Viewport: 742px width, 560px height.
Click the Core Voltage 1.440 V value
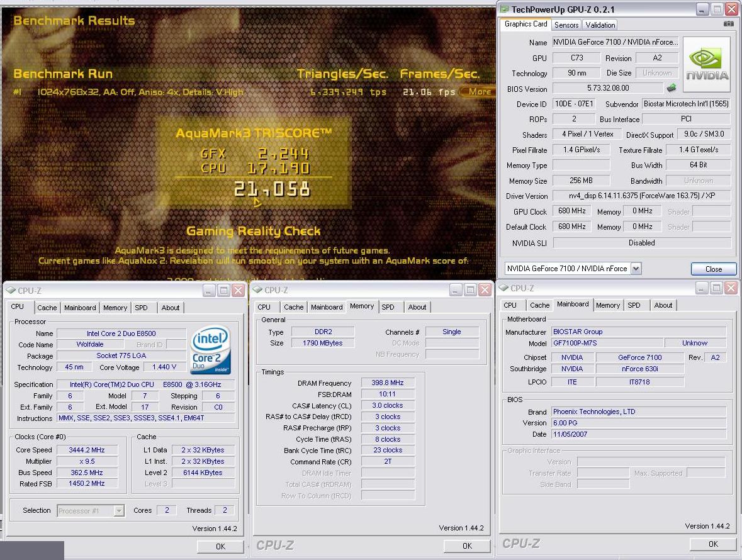(164, 367)
